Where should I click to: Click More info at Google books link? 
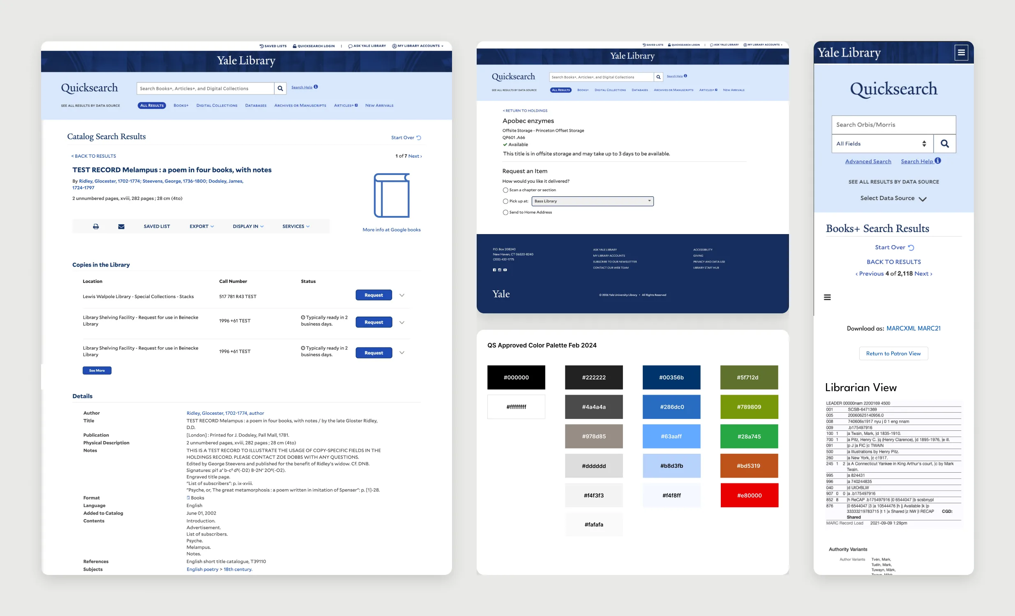point(391,230)
